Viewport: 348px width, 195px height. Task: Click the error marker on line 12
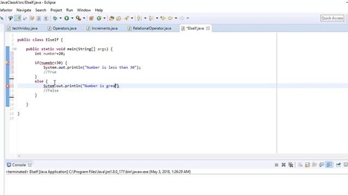click(x=7, y=86)
